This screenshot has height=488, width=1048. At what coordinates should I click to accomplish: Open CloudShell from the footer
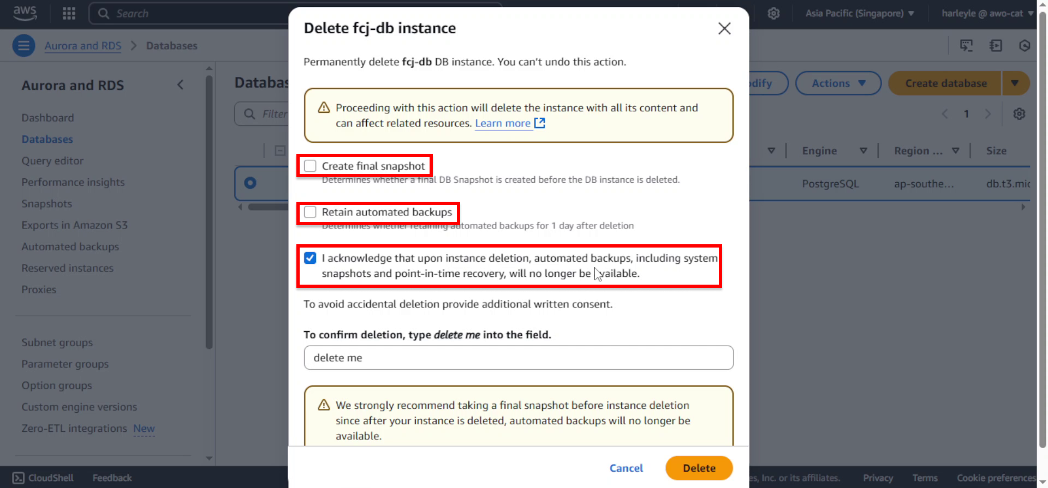(x=43, y=478)
